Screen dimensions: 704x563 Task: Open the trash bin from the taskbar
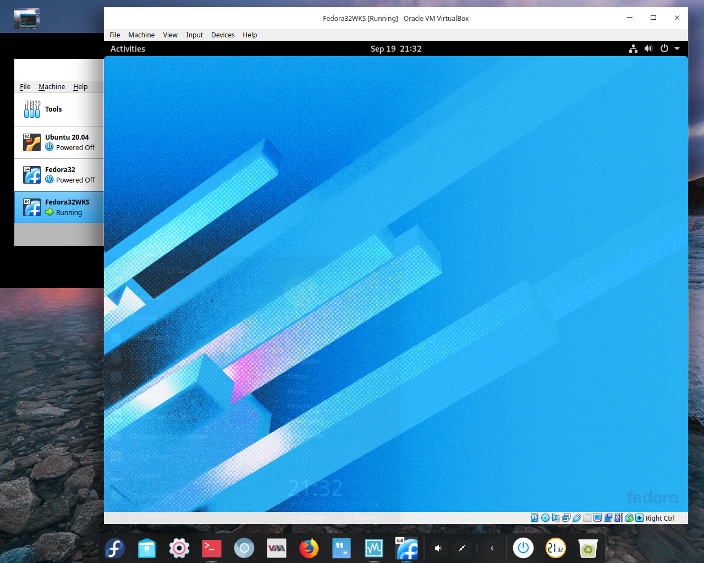point(588,548)
